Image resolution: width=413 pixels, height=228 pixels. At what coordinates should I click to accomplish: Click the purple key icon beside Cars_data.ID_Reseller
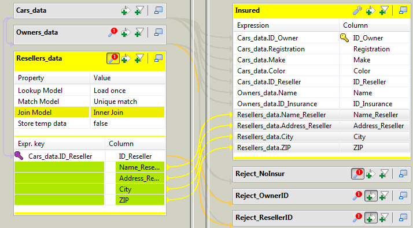[x=19, y=156]
